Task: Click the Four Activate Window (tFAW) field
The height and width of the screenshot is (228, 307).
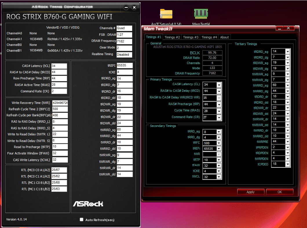Action: point(60,153)
